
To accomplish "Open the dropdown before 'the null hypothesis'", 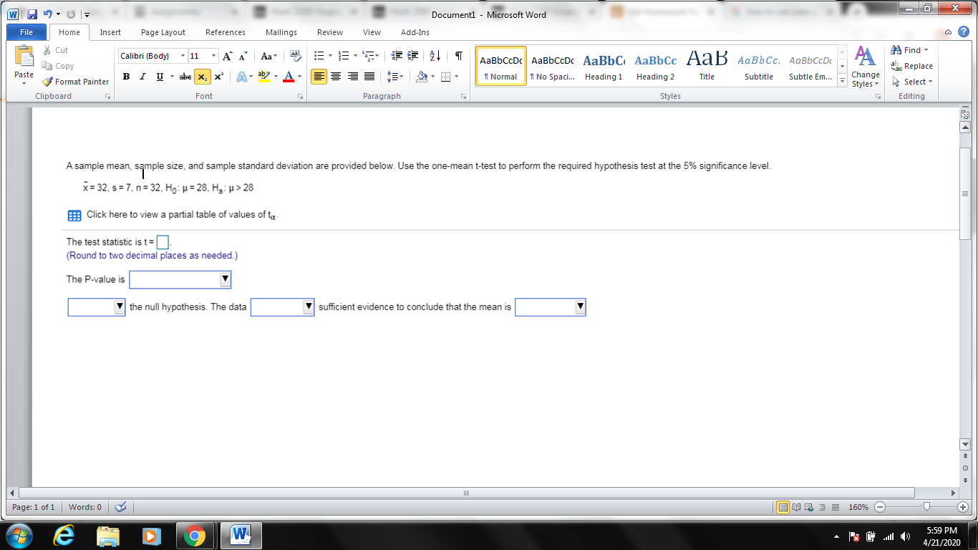I will [x=97, y=307].
